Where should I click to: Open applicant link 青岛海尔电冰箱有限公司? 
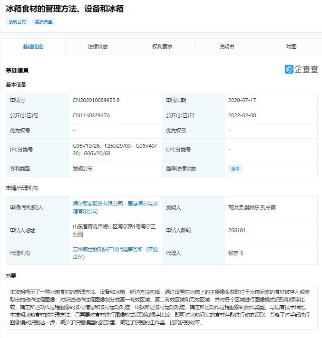[x=115, y=207]
